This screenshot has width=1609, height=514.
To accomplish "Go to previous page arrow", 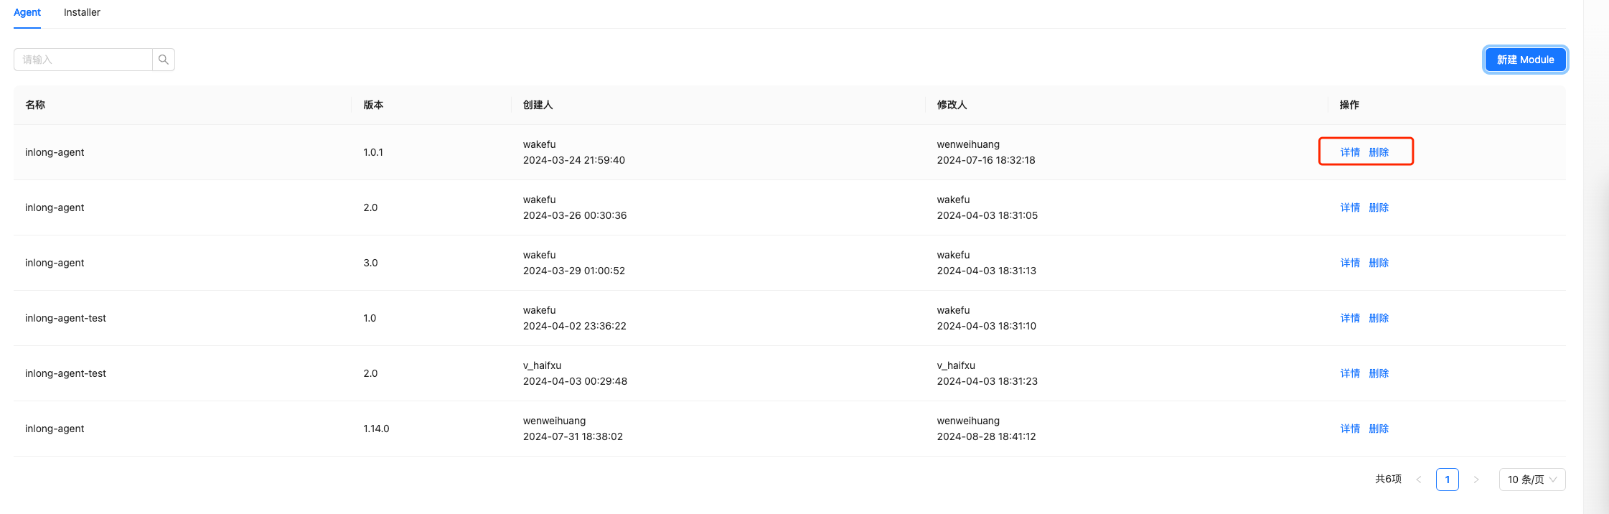I will [x=1418, y=480].
